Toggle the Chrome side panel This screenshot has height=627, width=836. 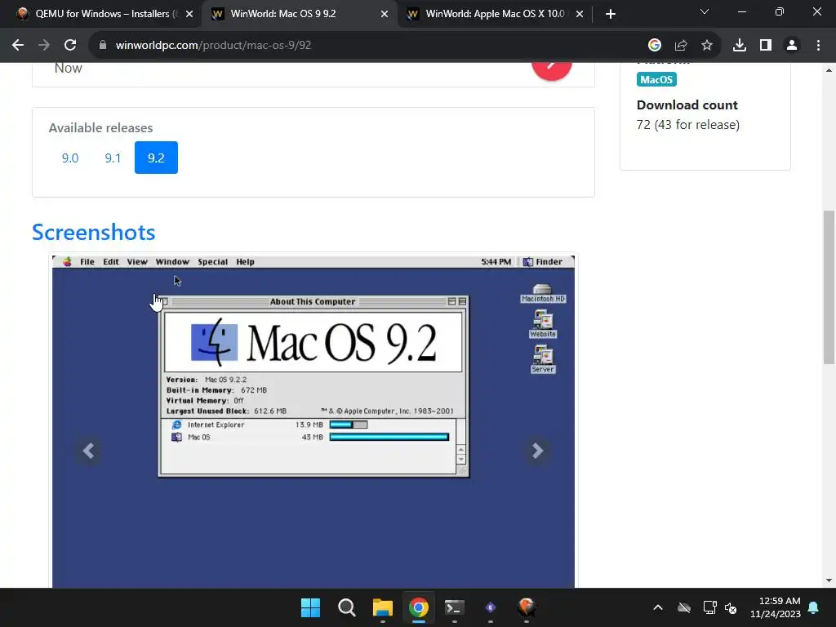[x=766, y=46]
